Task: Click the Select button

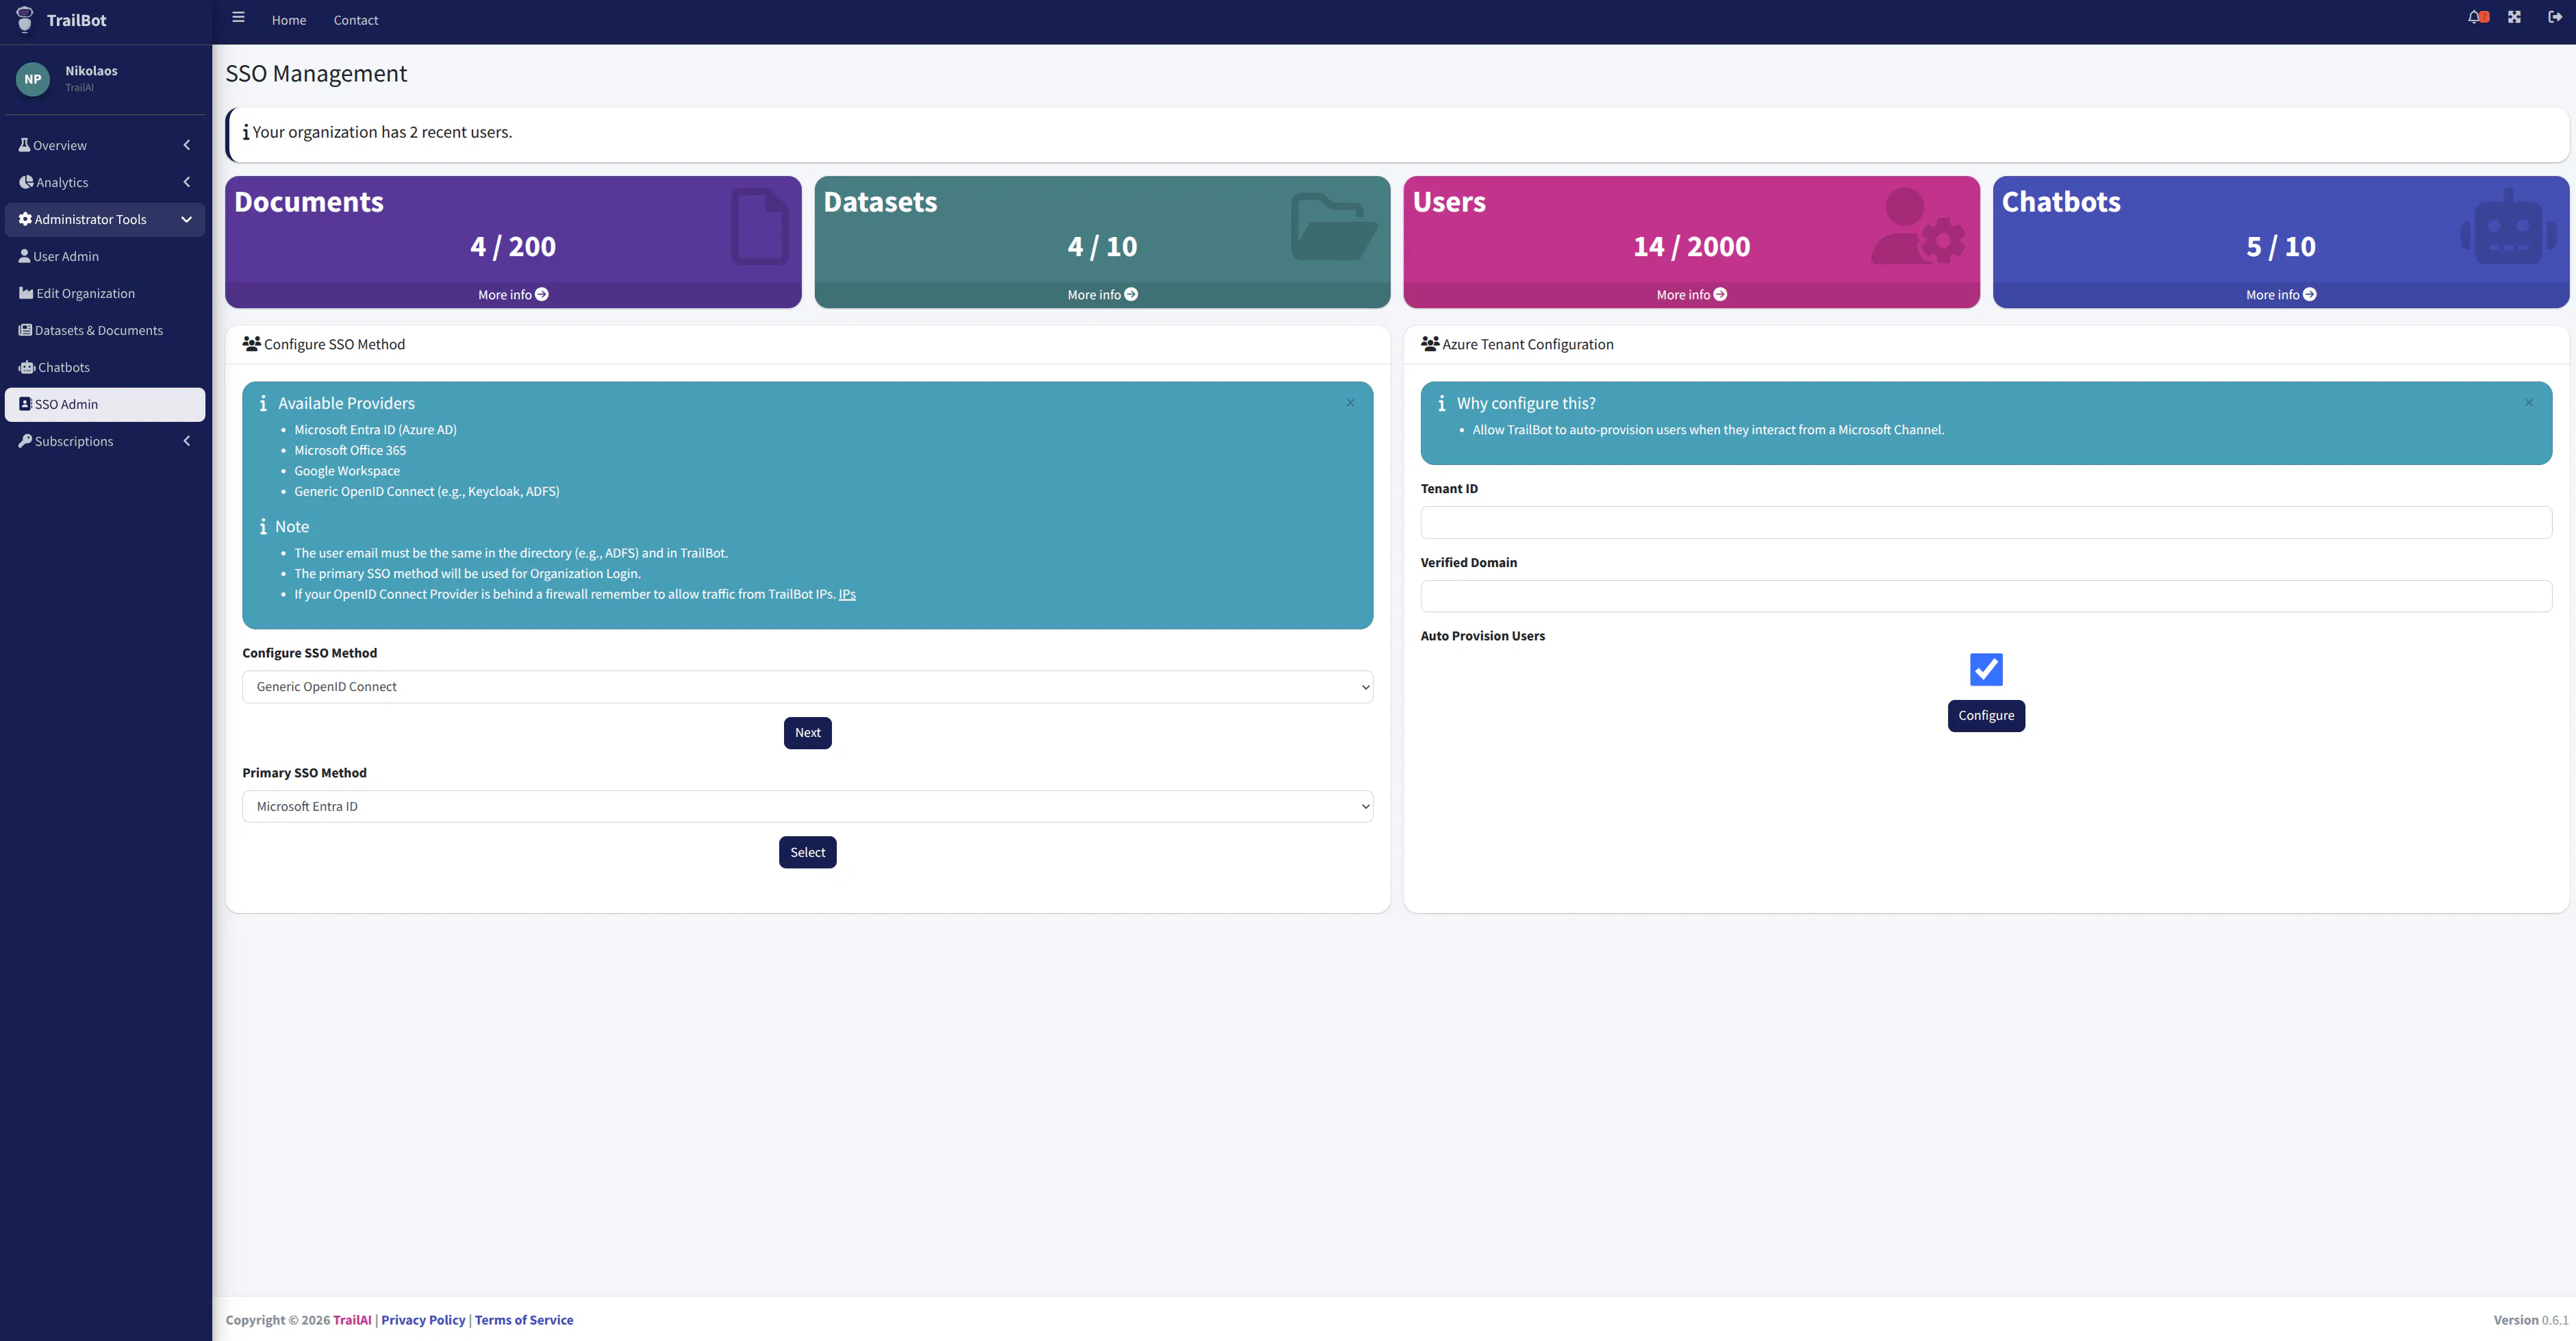Action: click(807, 852)
